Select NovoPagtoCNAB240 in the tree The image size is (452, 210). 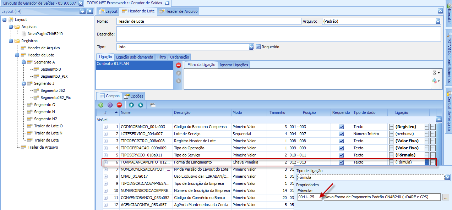coord(45,34)
